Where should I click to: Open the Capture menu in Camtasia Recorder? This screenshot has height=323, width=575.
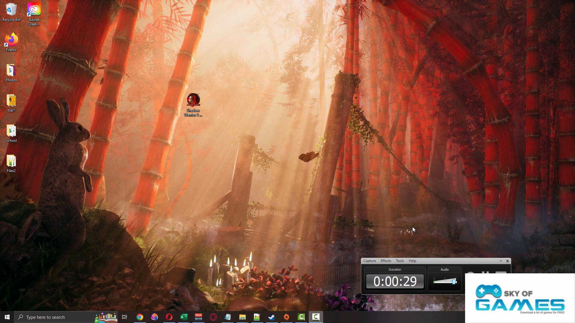pos(369,261)
